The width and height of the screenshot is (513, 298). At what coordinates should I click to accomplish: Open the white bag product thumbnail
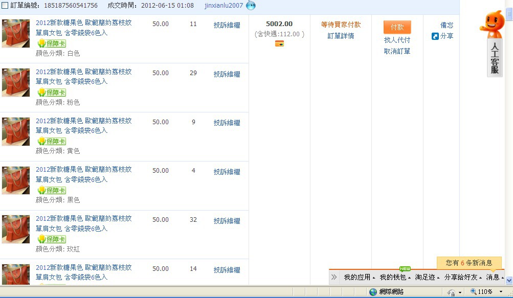point(16,33)
